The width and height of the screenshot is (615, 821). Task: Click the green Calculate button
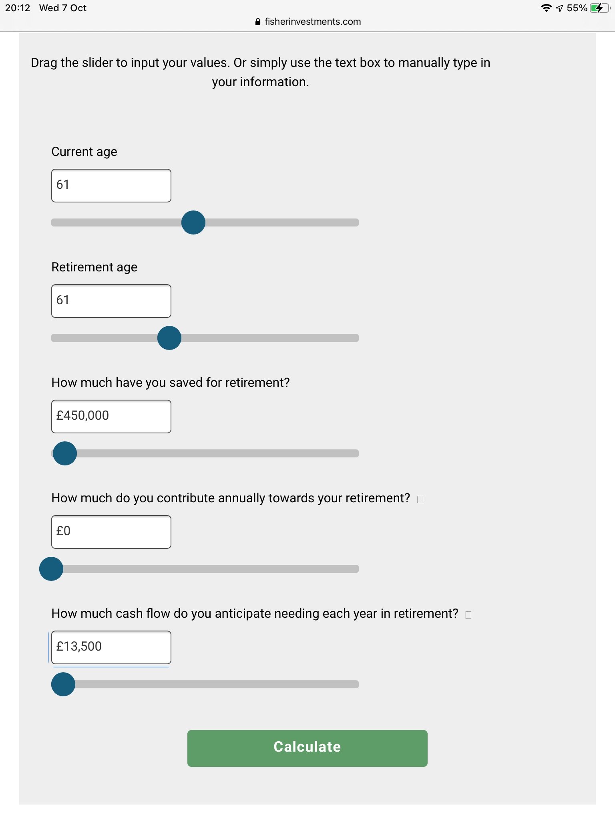[x=307, y=748]
